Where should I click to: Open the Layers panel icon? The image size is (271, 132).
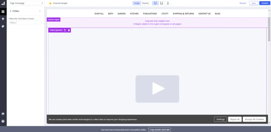coord(3,19)
